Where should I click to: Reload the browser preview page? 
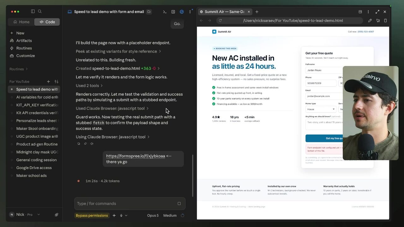coord(220,20)
